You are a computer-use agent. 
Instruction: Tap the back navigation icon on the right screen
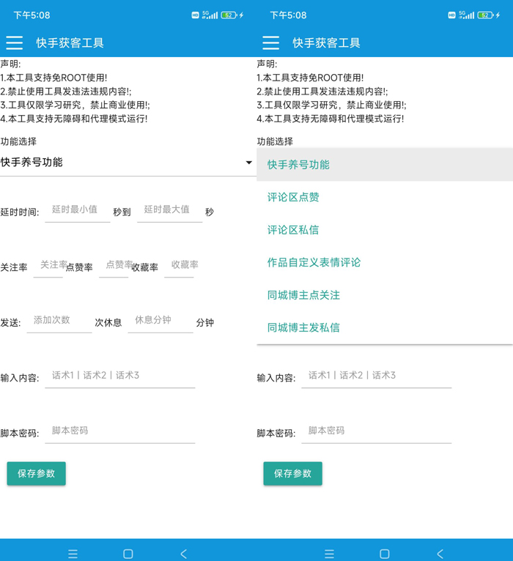440,554
